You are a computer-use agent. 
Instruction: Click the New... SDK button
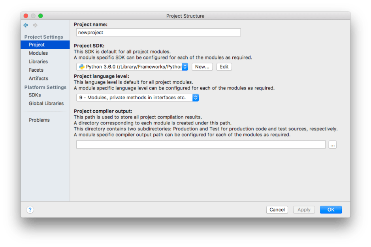(x=202, y=67)
